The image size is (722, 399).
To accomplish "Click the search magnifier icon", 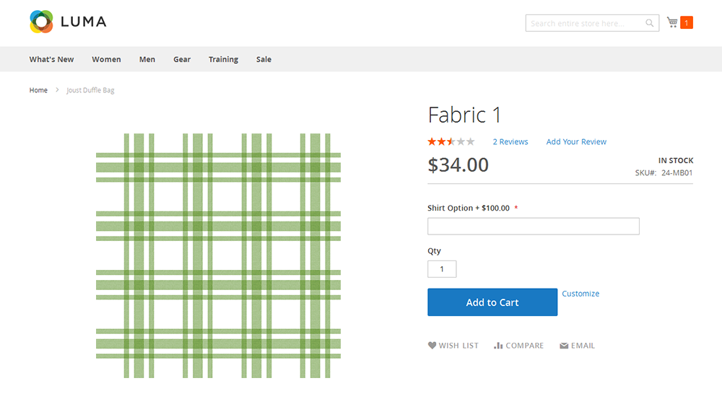I will [x=649, y=23].
